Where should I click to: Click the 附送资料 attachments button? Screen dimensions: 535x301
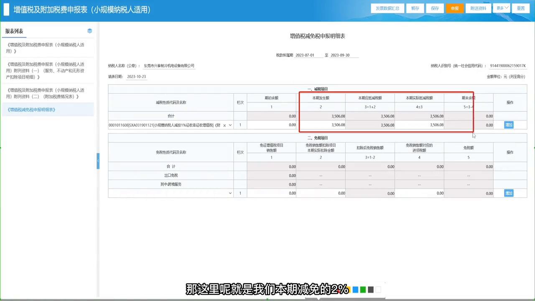pos(478,8)
